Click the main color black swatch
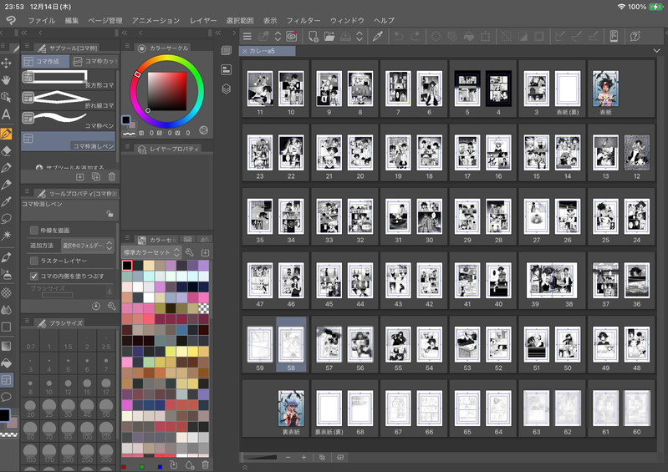 4,415
